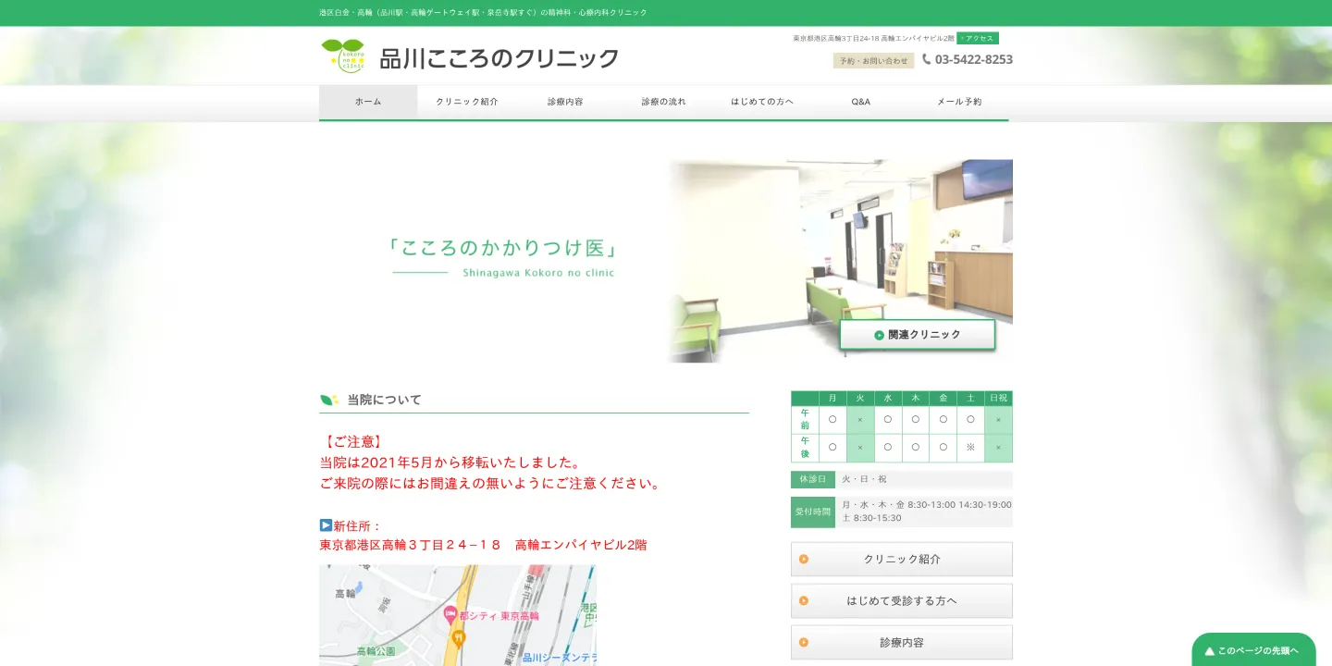Click the 都シティ 東京高輪 label on the map
This screenshot has width=1332, height=666.
pos(499,614)
